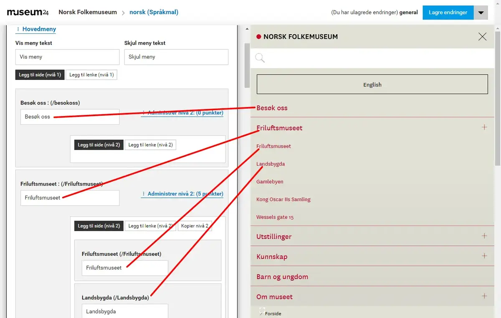Switch language with English button

tap(372, 84)
